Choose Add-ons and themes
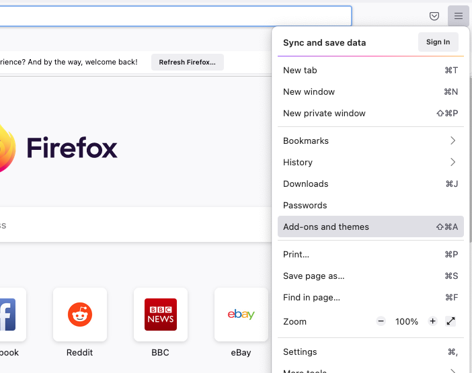The width and height of the screenshot is (472, 373). 370,226
